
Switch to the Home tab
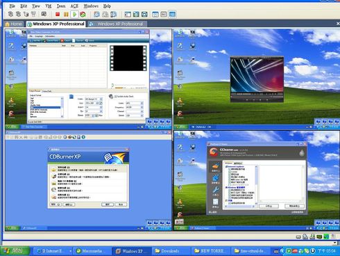14,24
